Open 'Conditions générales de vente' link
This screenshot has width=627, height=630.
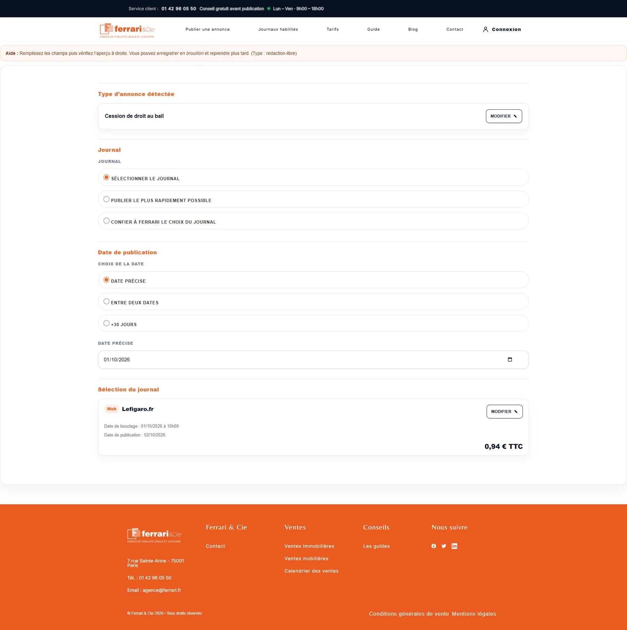pos(409,614)
